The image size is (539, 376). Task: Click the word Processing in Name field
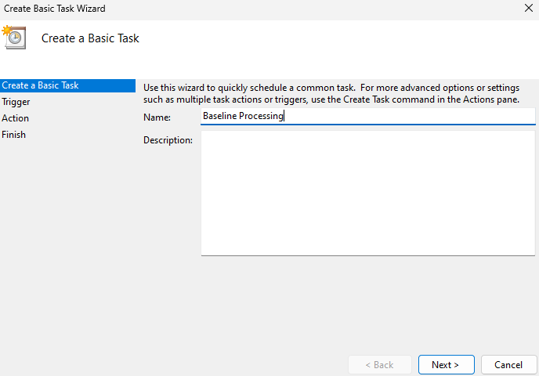[x=261, y=116]
